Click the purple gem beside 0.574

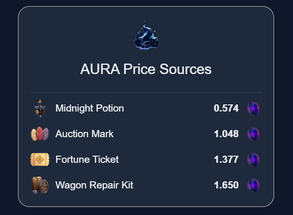pos(253,108)
